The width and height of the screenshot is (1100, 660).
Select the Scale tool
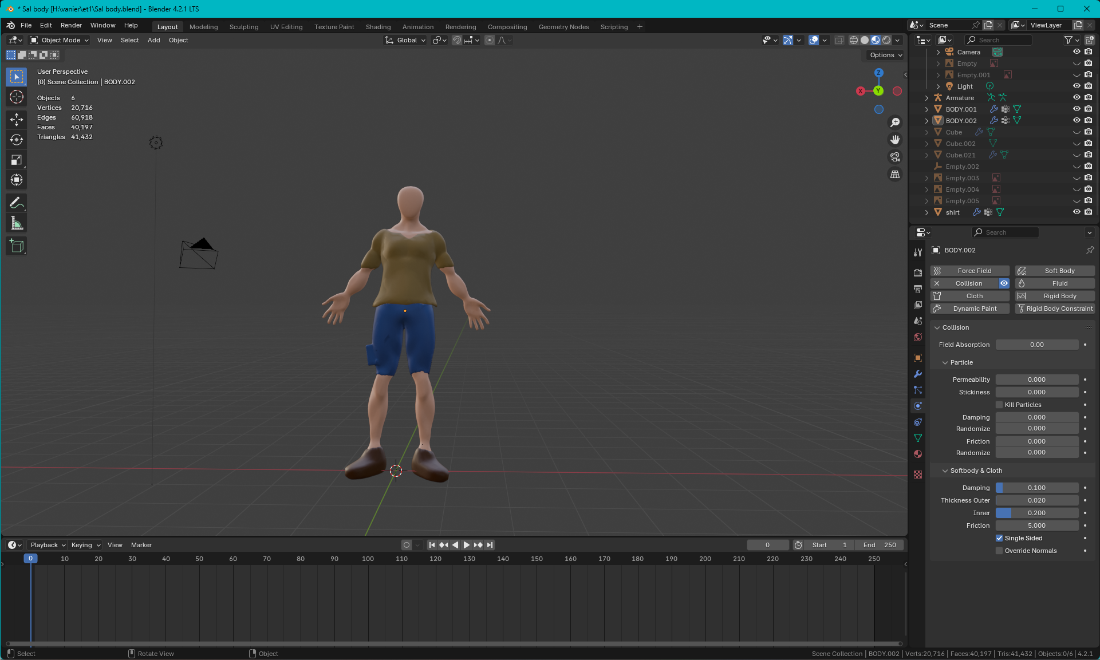point(17,160)
